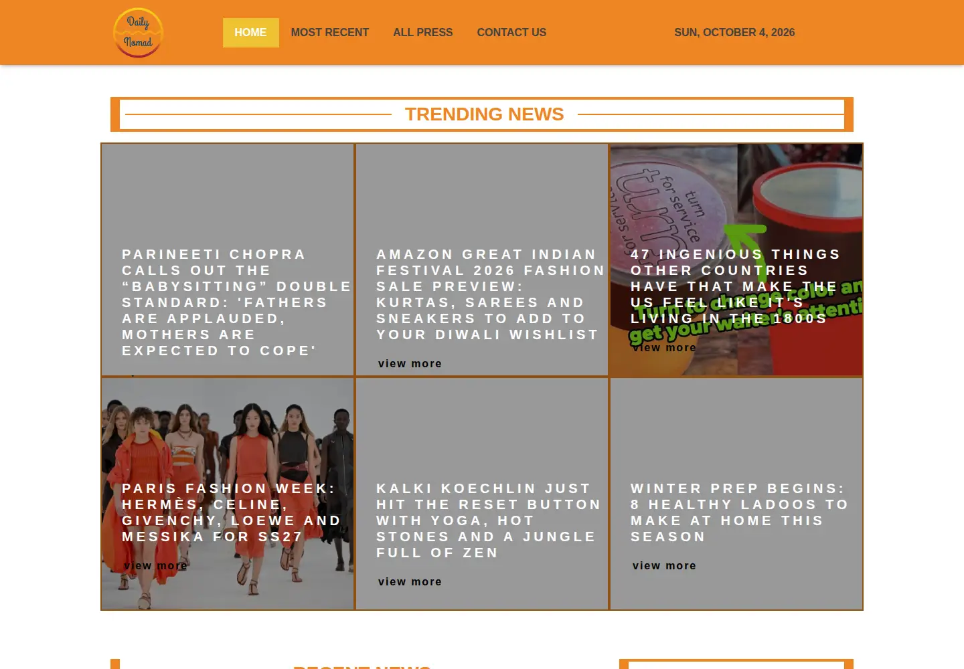Open the Parineeti Chopra babysitting article
The width and height of the screenshot is (964, 669).
(x=236, y=302)
